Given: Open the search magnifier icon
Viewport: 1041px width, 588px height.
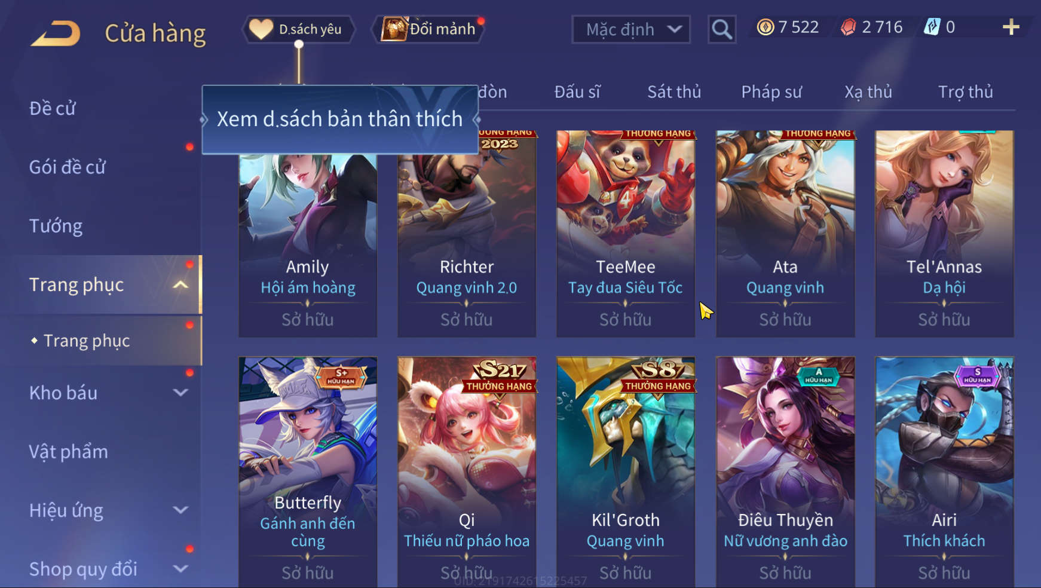Looking at the screenshot, I should coord(721,29).
